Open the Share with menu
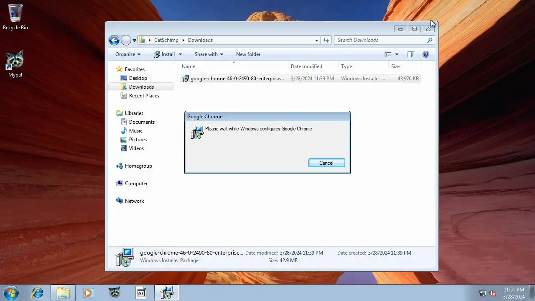Image resolution: width=535 pixels, height=301 pixels. pos(209,54)
